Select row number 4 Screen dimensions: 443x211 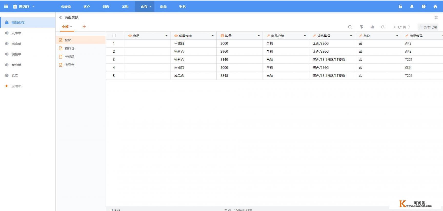click(x=114, y=68)
